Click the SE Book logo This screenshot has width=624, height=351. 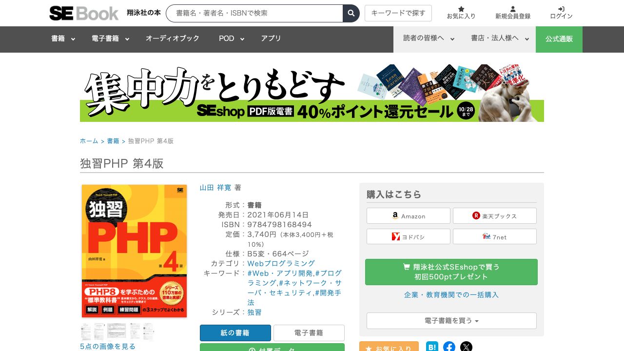click(x=84, y=13)
